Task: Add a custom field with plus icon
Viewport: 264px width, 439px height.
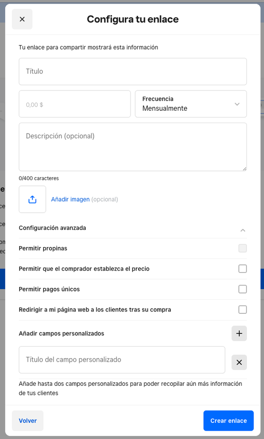Action: click(x=239, y=334)
